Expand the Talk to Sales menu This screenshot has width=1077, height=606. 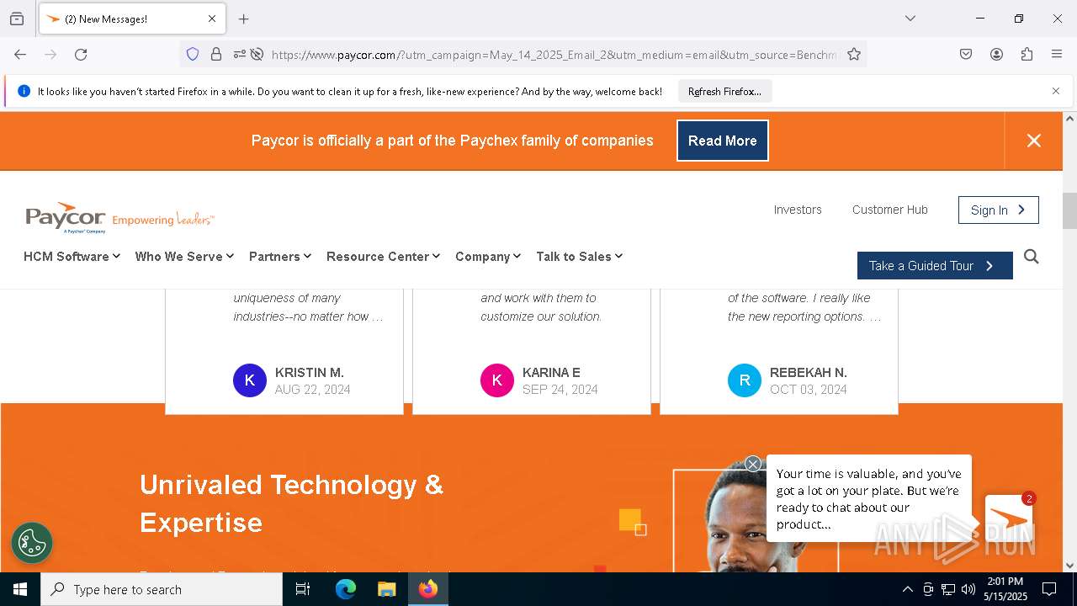[579, 257]
